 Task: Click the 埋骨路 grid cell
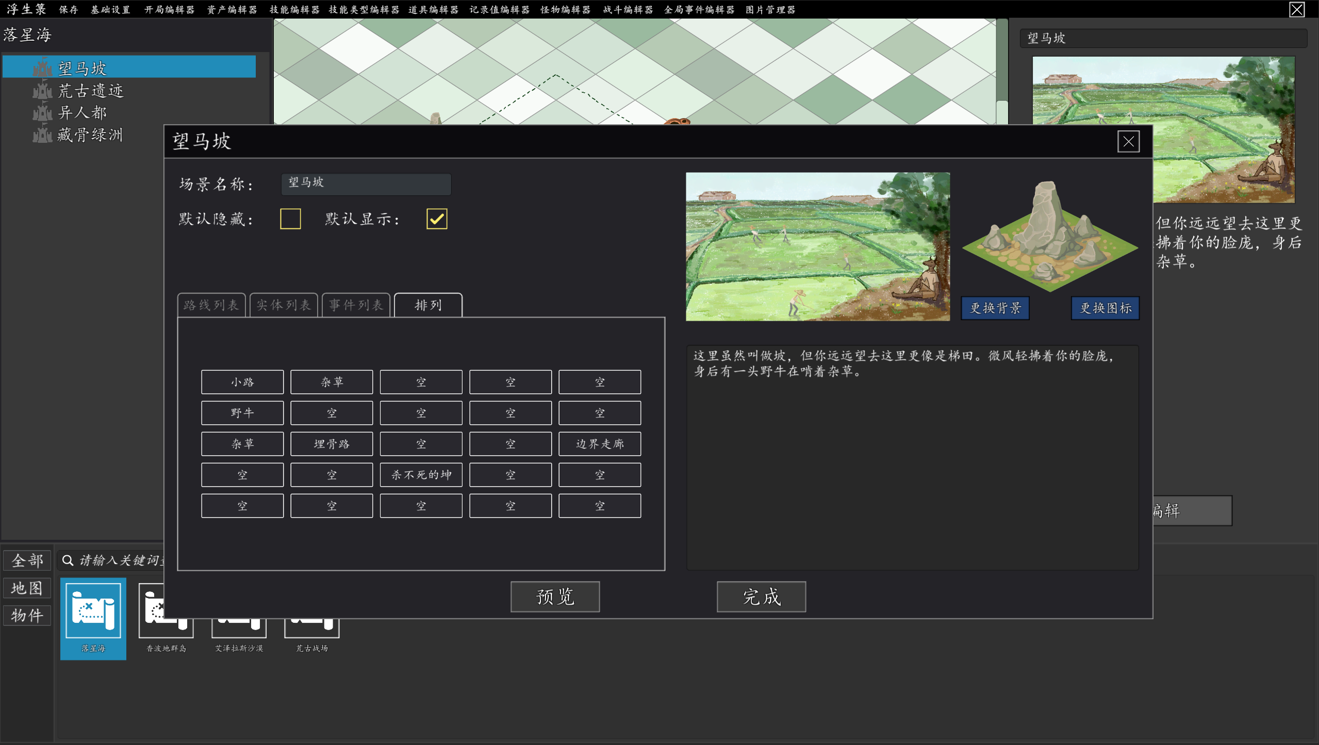pyautogui.click(x=332, y=444)
